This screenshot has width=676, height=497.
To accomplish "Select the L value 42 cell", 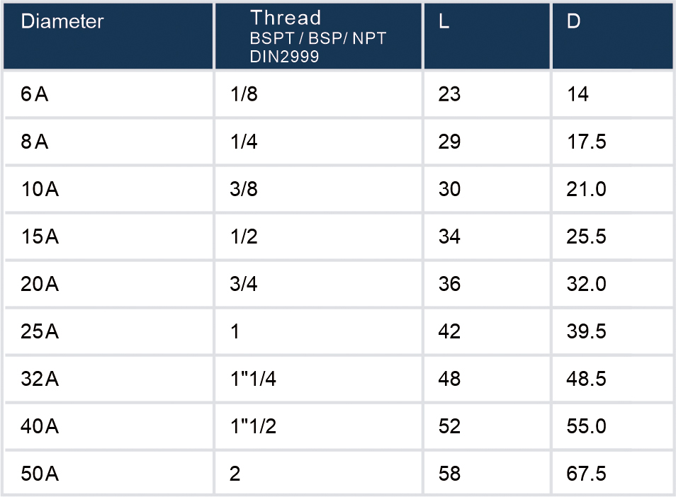I will pos(449,331).
